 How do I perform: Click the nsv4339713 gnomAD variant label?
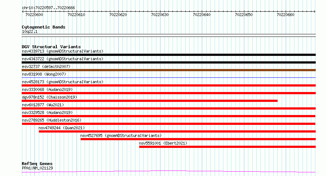[x=63, y=51]
